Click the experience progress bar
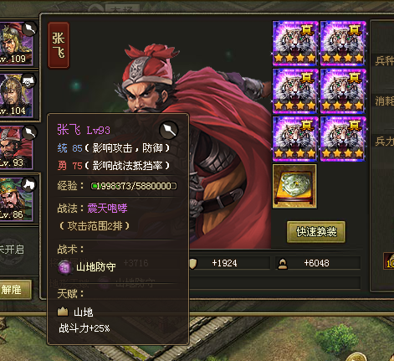 134,186
